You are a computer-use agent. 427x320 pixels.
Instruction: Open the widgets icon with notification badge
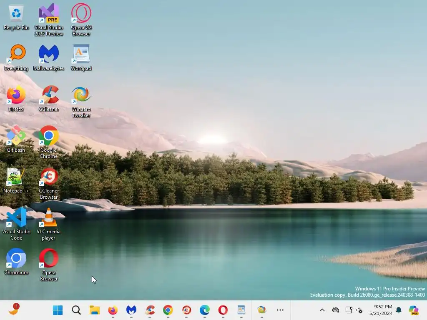click(x=13, y=310)
